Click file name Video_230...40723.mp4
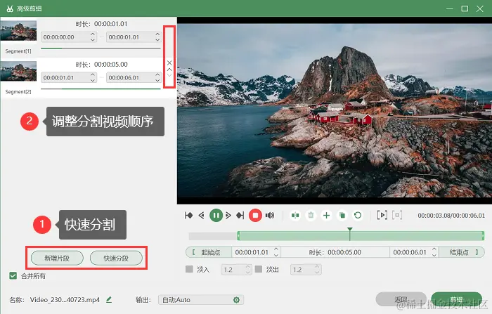The image size is (492, 314). (x=65, y=299)
